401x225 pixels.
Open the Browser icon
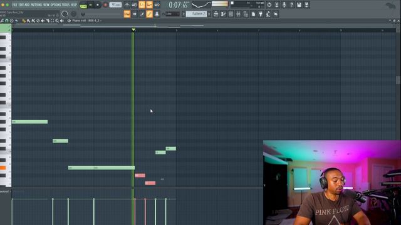[246, 14]
